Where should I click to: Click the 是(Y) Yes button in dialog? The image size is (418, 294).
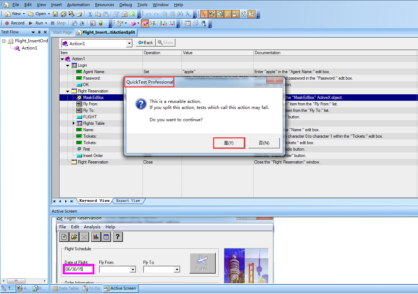point(229,143)
